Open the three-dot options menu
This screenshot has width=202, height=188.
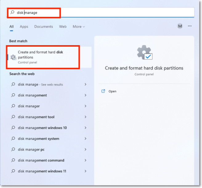tap(190, 26)
